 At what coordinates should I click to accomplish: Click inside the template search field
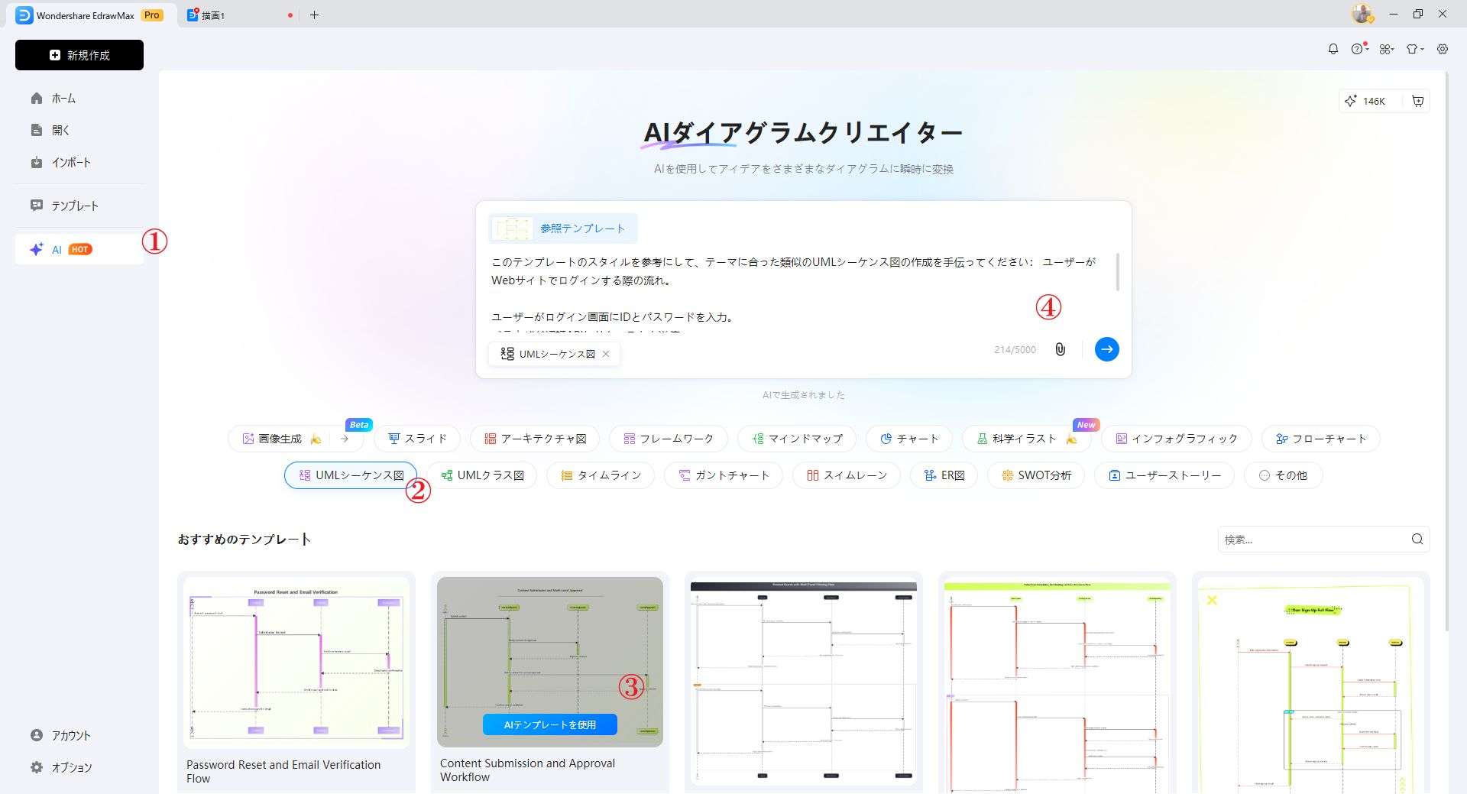coord(1314,540)
